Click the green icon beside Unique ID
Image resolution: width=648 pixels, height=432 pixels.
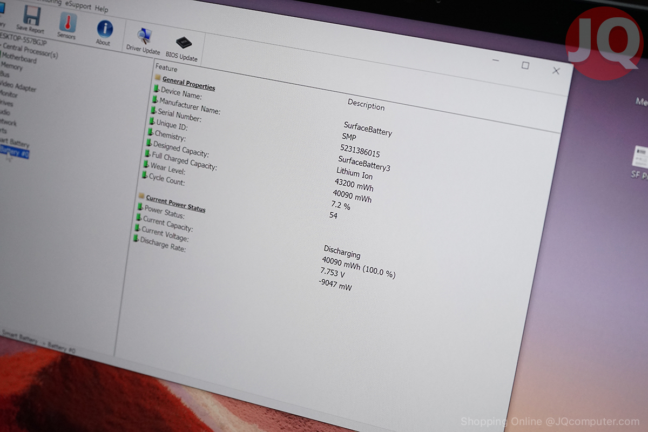[x=153, y=122]
